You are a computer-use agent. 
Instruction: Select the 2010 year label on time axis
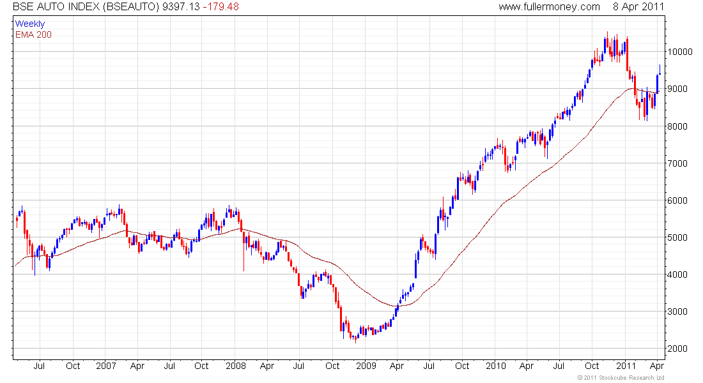[x=495, y=366]
